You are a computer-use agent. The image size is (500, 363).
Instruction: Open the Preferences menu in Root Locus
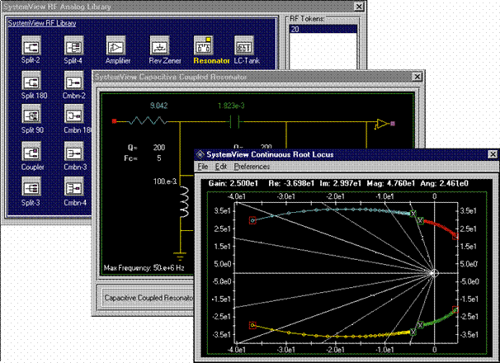(x=252, y=167)
